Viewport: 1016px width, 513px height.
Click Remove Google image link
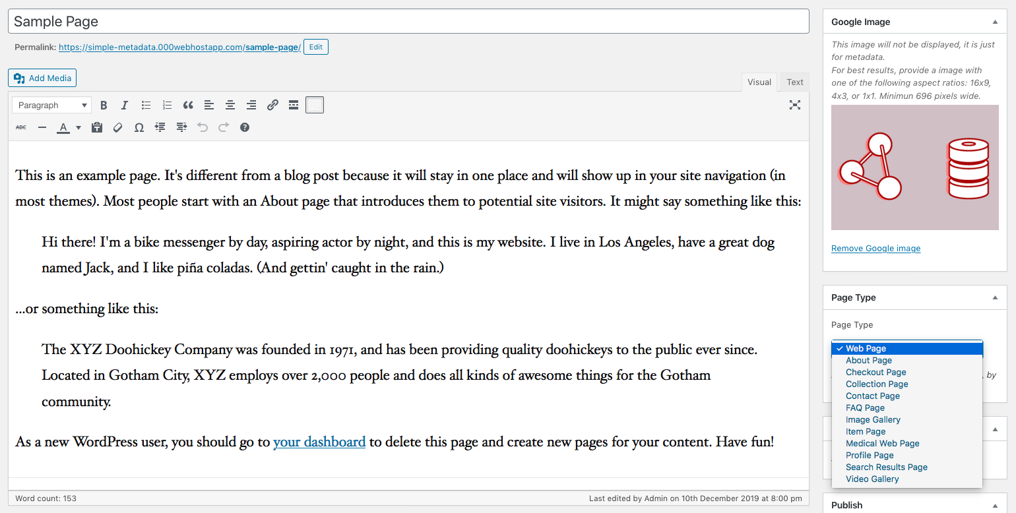875,249
